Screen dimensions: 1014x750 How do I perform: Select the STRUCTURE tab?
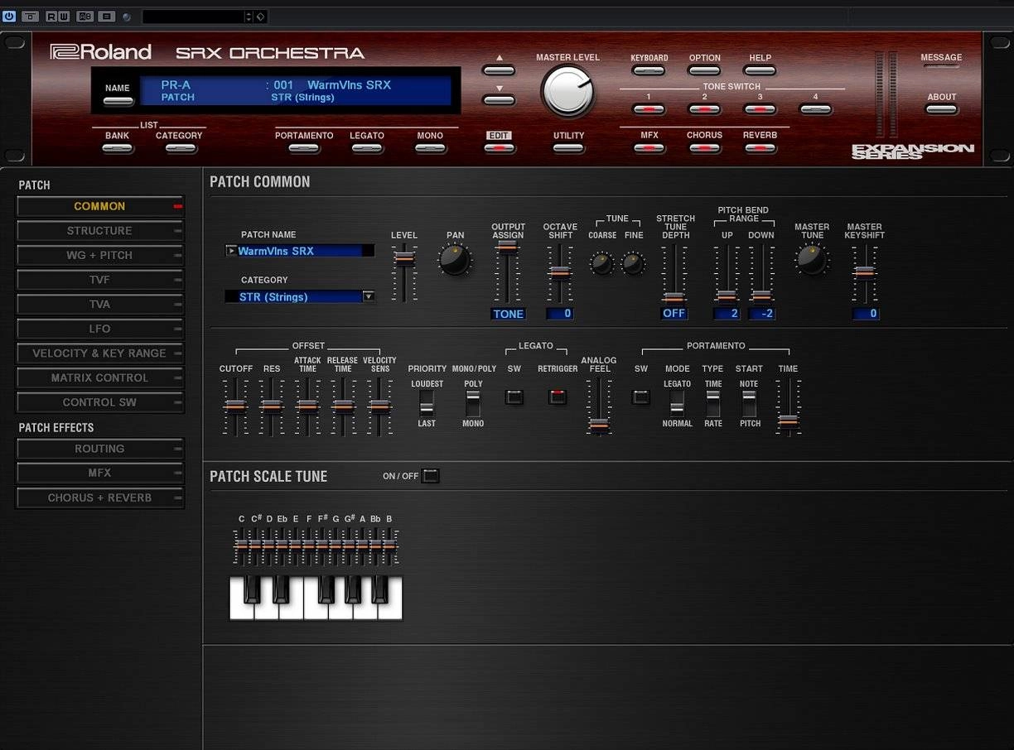point(99,231)
